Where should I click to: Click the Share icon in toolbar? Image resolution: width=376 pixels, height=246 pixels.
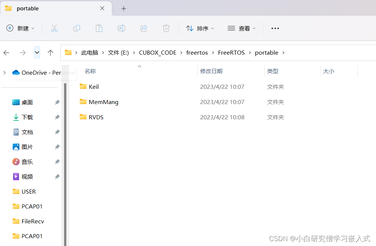click(x=143, y=28)
